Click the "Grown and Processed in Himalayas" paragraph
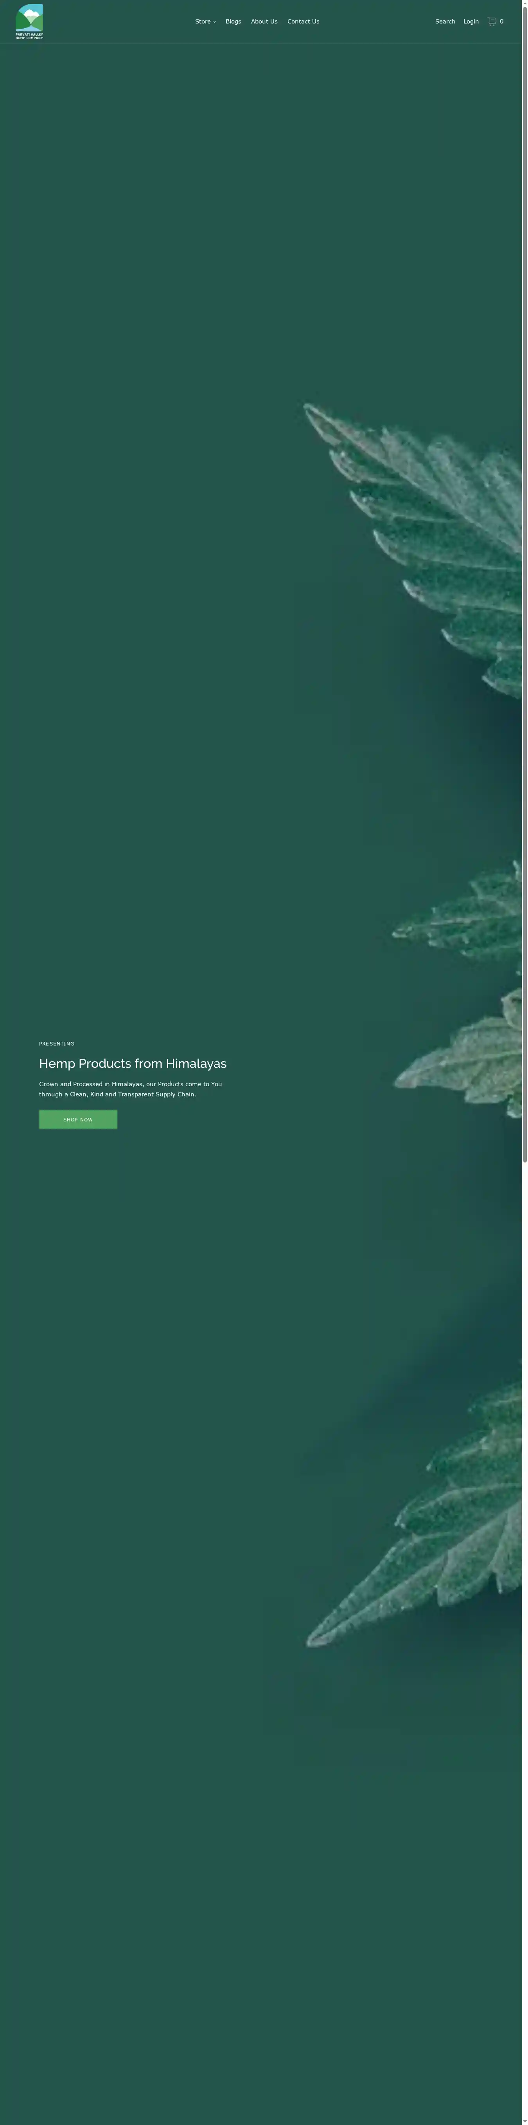 pyautogui.click(x=130, y=1089)
